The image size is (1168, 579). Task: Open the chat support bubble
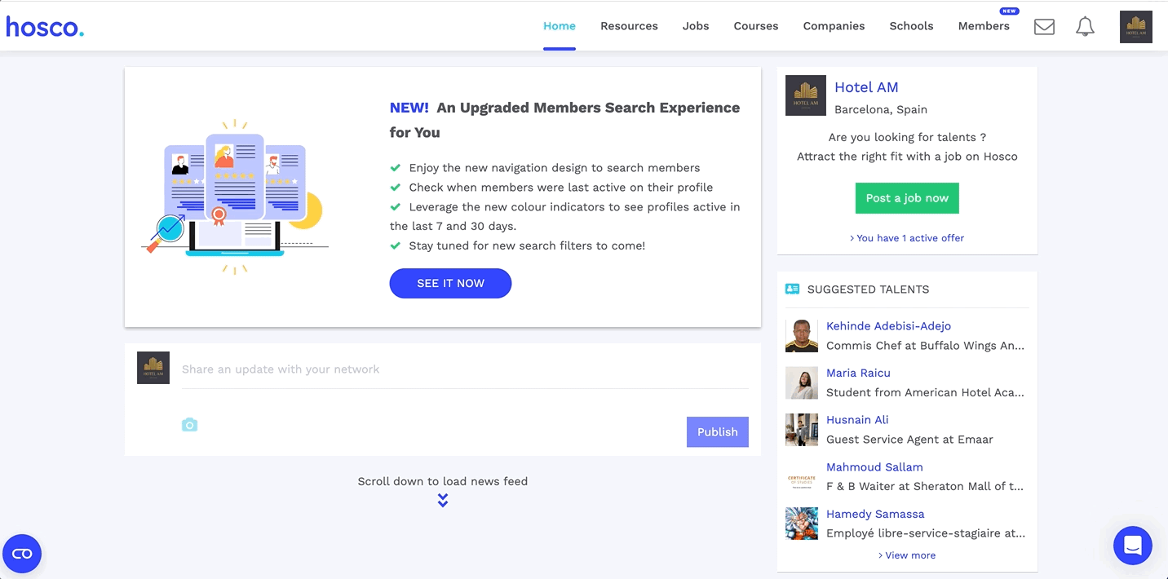tap(1133, 546)
